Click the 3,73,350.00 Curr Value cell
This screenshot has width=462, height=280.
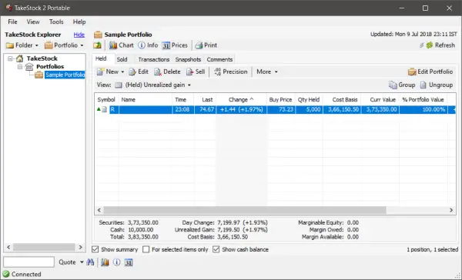[380, 109]
